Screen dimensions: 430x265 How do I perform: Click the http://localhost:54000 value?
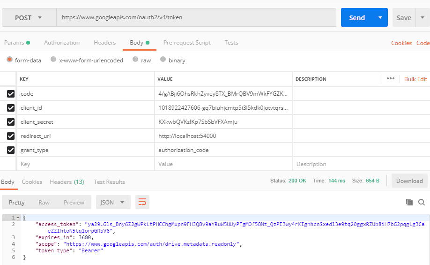click(187, 136)
